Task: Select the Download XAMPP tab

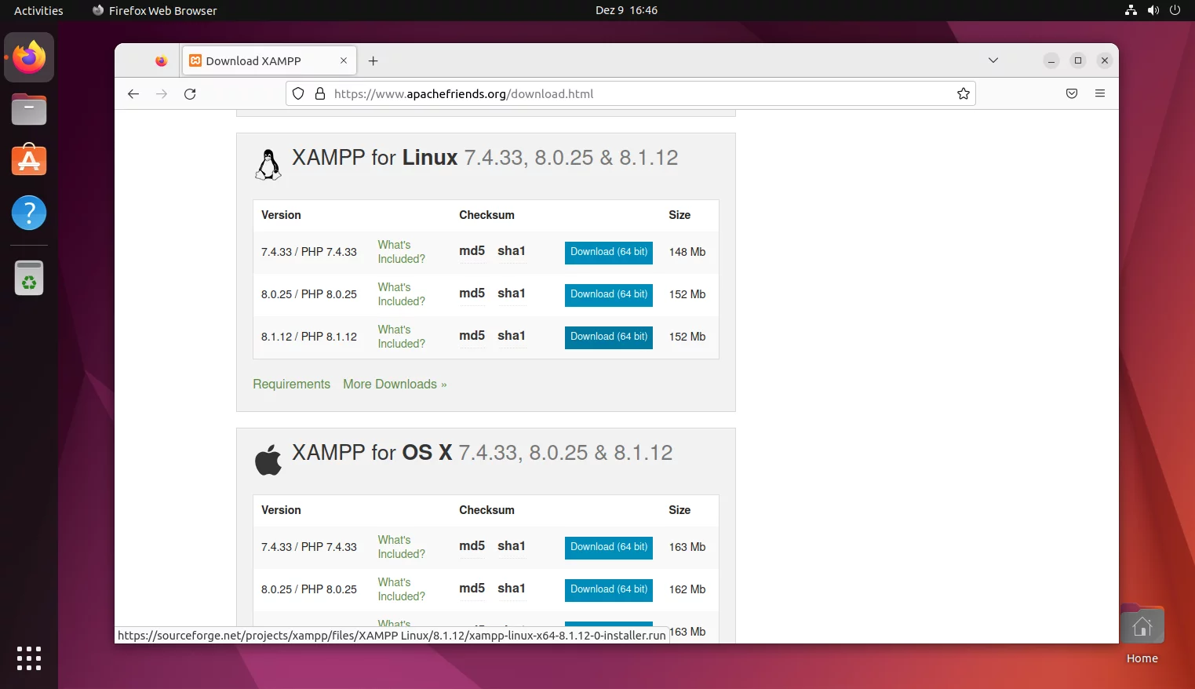Action: pyautogui.click(x=269, y=61)
